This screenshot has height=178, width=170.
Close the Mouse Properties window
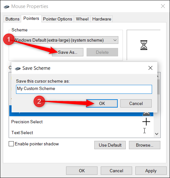tap(163, 6)
